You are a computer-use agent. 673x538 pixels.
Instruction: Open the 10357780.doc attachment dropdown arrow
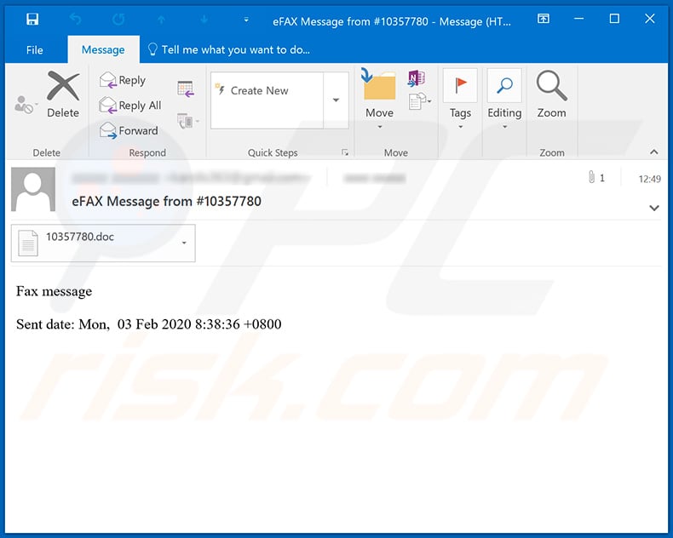coord(184,243)
